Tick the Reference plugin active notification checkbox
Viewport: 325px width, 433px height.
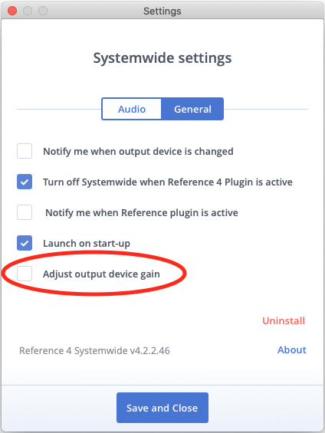(x=25, y=212)
